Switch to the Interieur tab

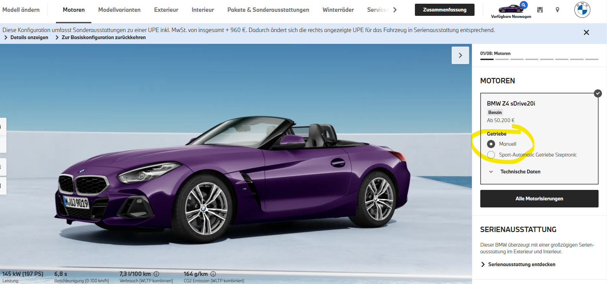[203, 10]
